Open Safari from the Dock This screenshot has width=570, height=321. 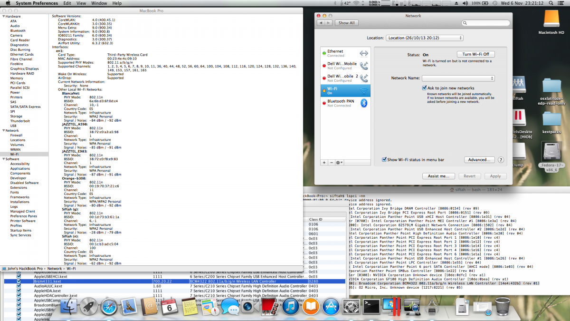coord(108,307)
